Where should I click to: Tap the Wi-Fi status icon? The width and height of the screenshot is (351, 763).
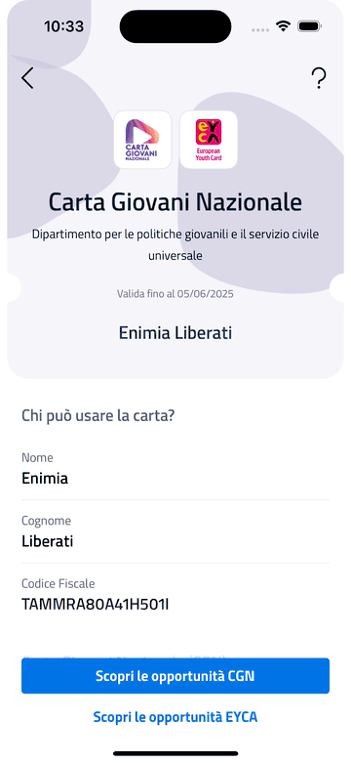[x=283, y=25]
